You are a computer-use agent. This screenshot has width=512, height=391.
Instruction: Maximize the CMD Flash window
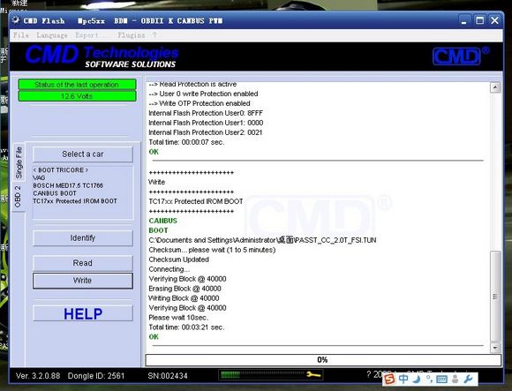coord(479,20)
